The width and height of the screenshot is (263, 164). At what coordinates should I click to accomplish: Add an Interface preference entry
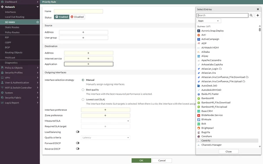coord(106,110)
